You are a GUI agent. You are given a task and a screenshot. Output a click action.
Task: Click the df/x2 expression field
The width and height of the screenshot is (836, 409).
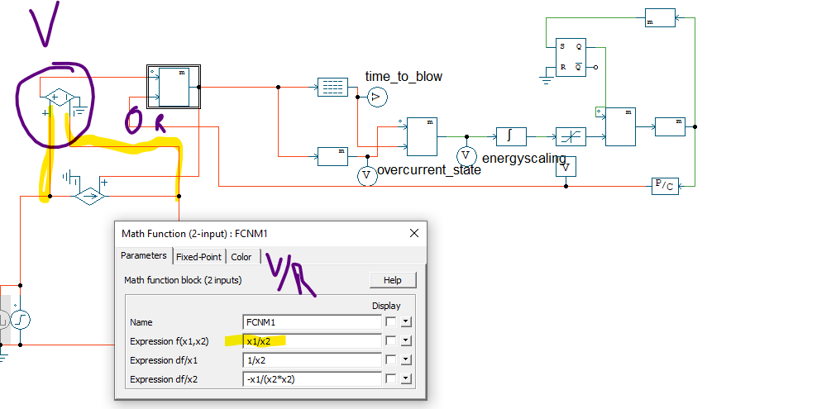pos(312,379)
